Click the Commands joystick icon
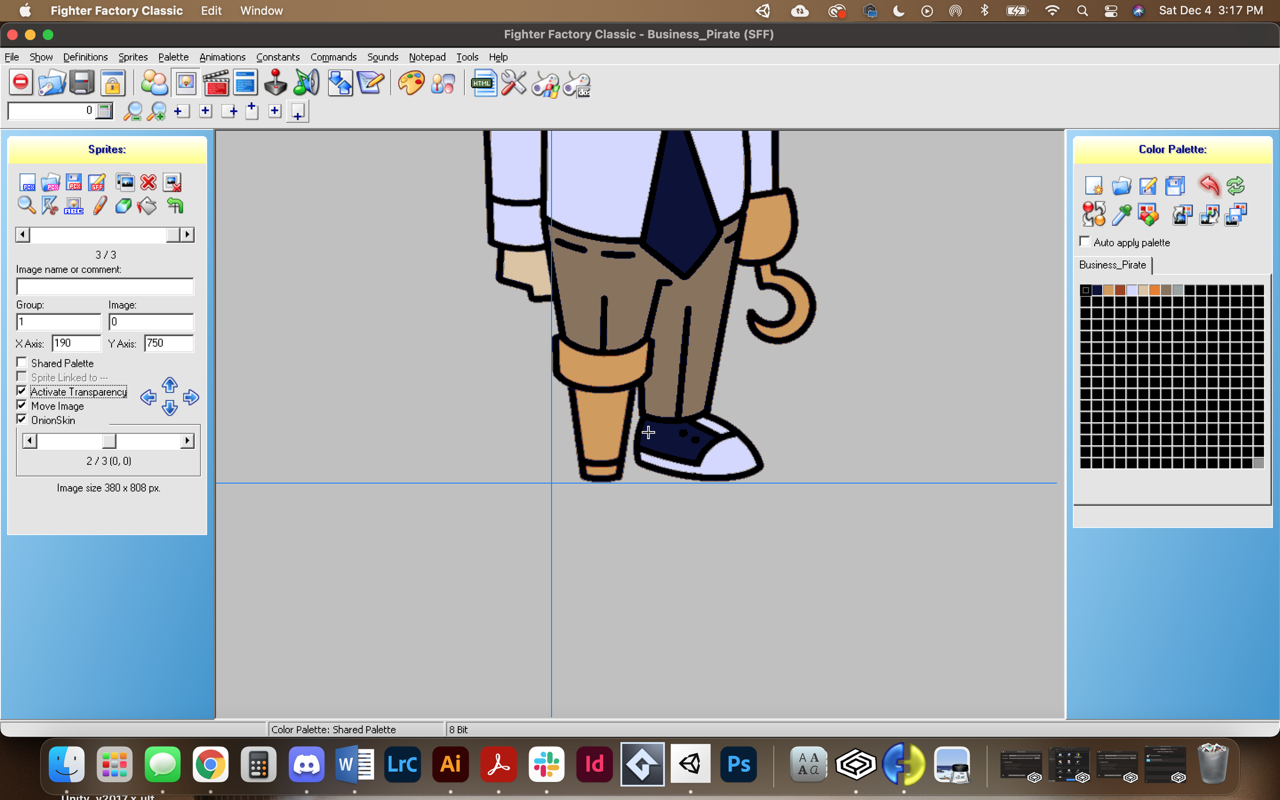Screen dimensions: 1280x800 [x=275, y=83]
